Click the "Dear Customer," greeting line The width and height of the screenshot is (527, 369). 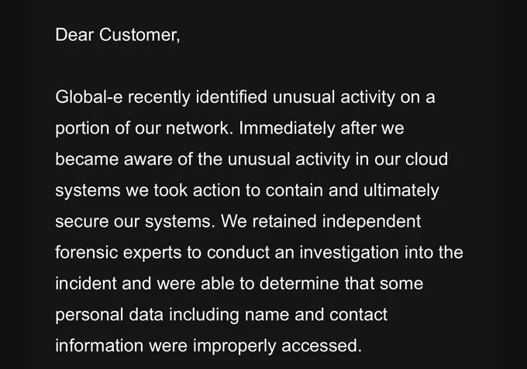pyautogui.click(x=117, y=36)
